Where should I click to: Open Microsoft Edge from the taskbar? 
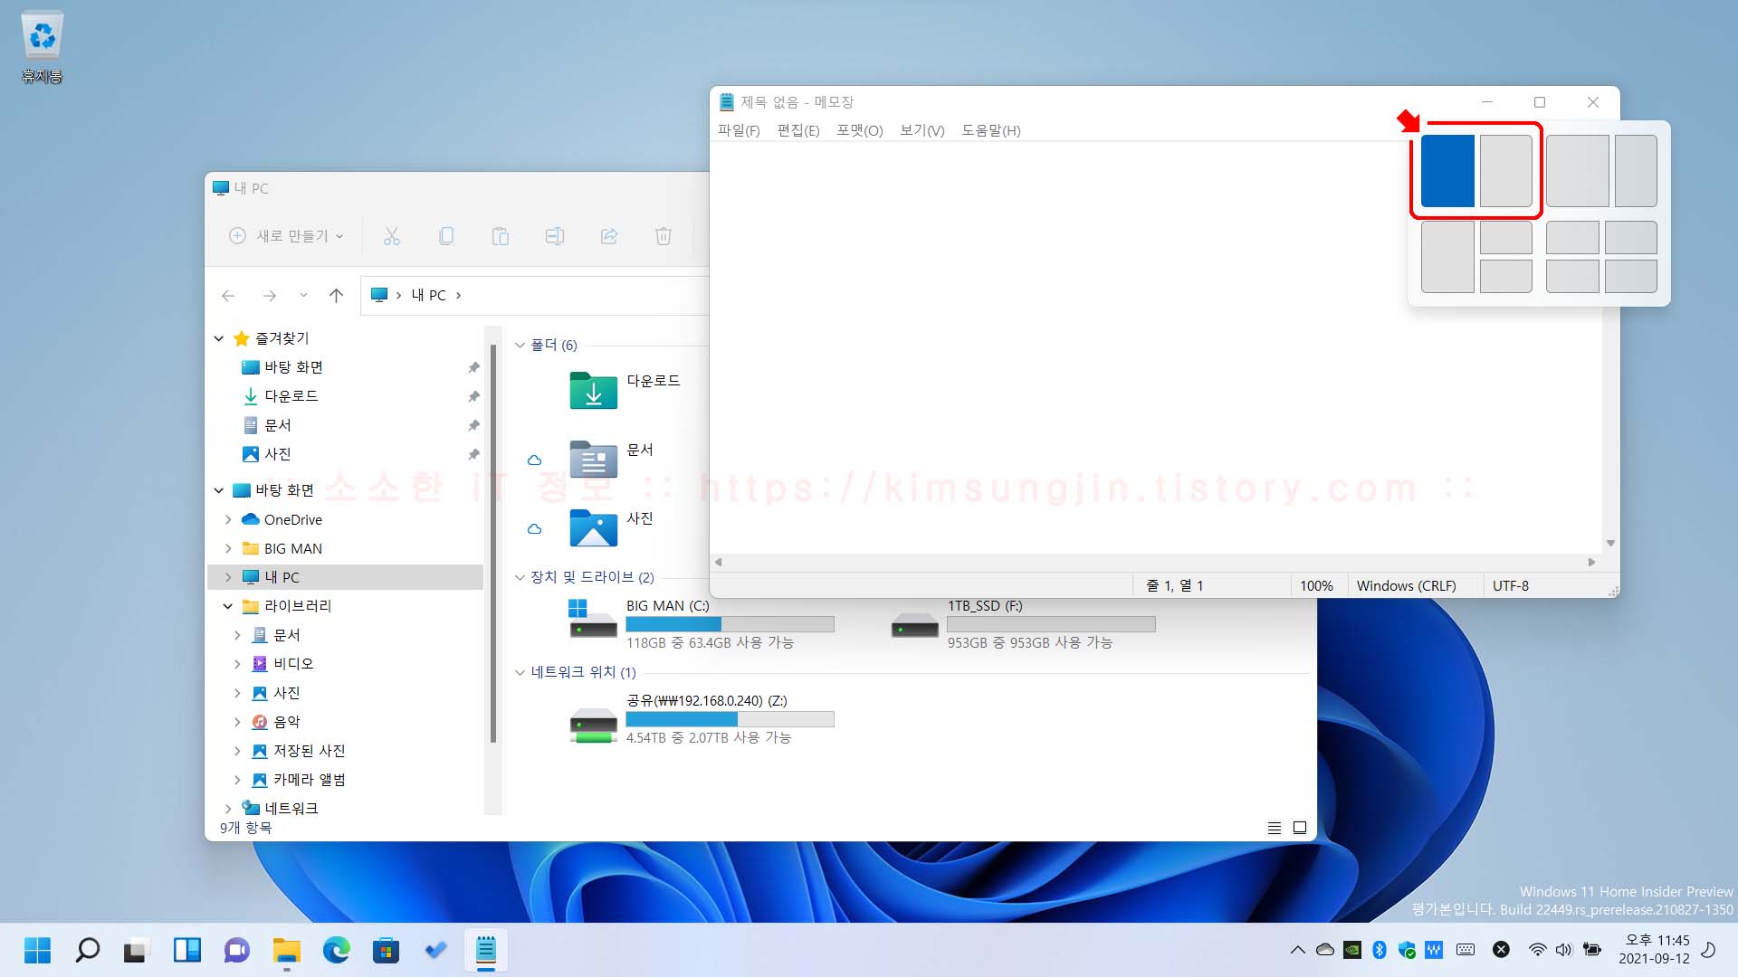337,950
